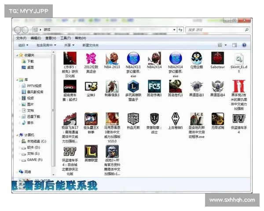Open the view options dropdown arrow
The image size is (264, 211).
pyautogui.click(x=226, y=45)
